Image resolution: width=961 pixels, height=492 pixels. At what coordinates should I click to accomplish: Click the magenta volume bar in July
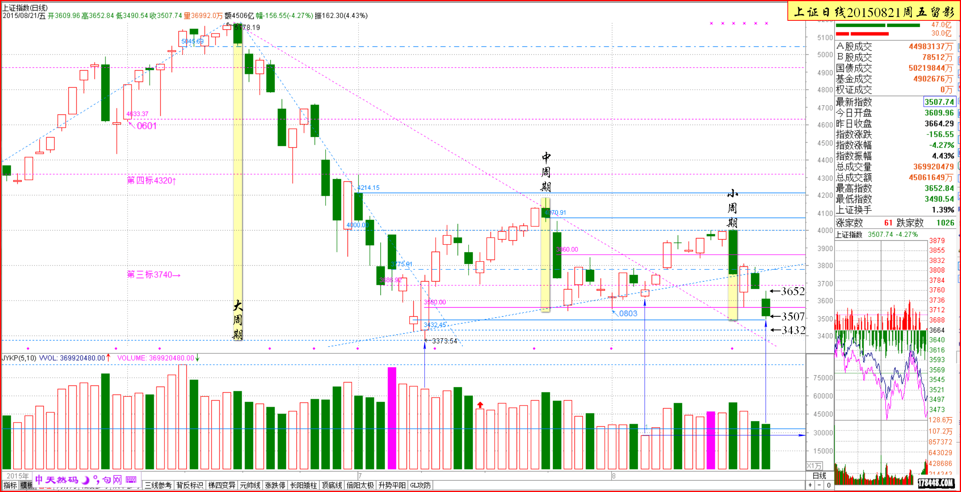click(392, 418)
